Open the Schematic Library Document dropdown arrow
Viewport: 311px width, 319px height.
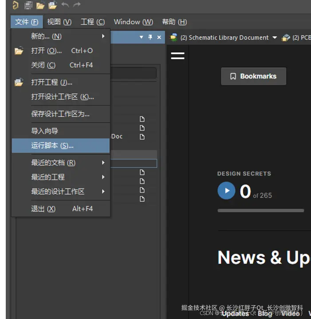pos(275,37)
